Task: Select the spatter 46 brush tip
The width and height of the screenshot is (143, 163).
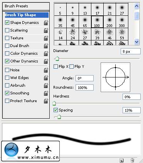Action: click(x=109, y=34)
